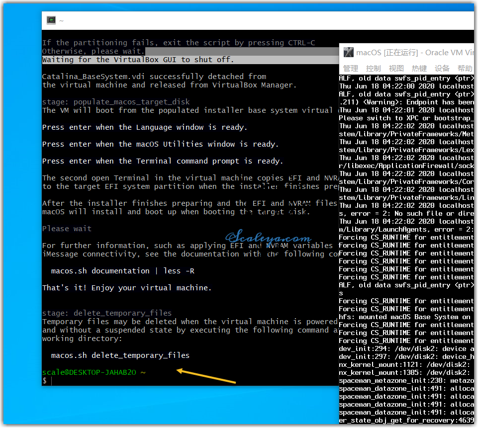Screen dimensions: 478x428
Task: Open the 管理 menu
Action: tap(350, 69)
